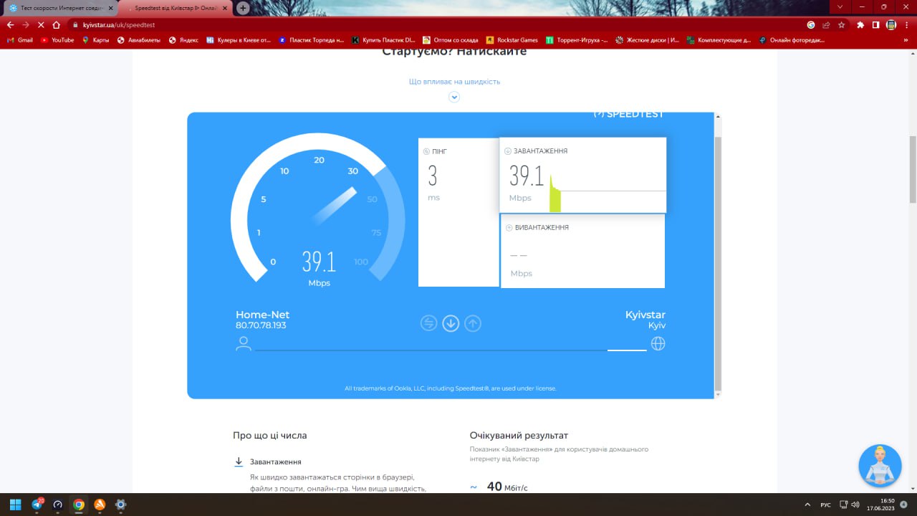Click the 'Що впливає на швидкість' link

point(454,82)
